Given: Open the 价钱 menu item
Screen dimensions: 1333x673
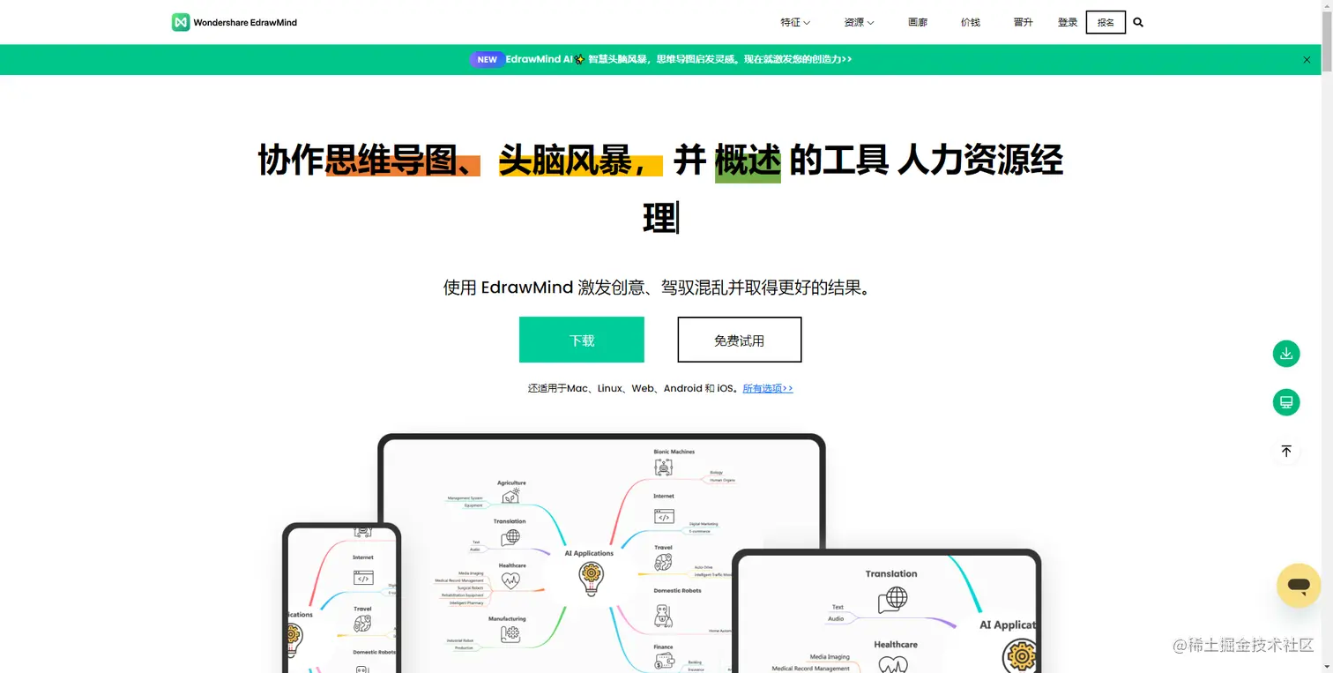Looking at the screenshot, I should point(971,22).
